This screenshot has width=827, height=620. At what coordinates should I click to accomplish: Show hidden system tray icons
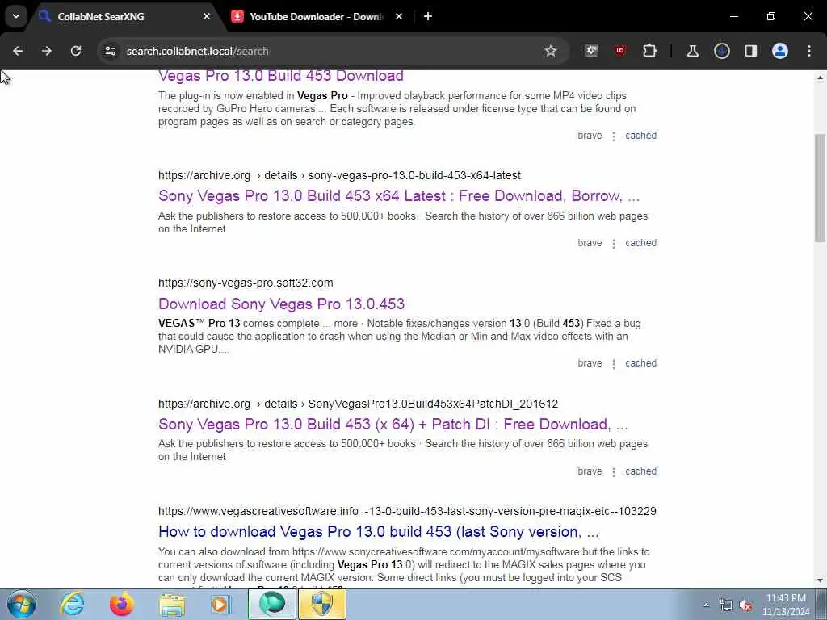coord(706,605)
